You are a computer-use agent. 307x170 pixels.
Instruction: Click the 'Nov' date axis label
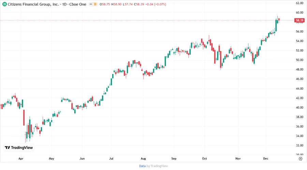(x=238, y=158)
